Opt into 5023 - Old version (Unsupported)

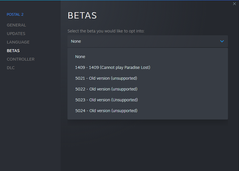(x=106, y=100)
